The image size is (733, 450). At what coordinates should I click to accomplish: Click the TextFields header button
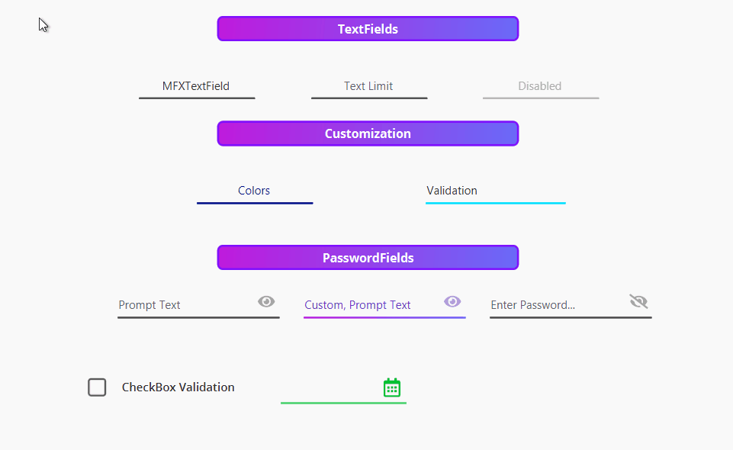(x=368, y=29)
